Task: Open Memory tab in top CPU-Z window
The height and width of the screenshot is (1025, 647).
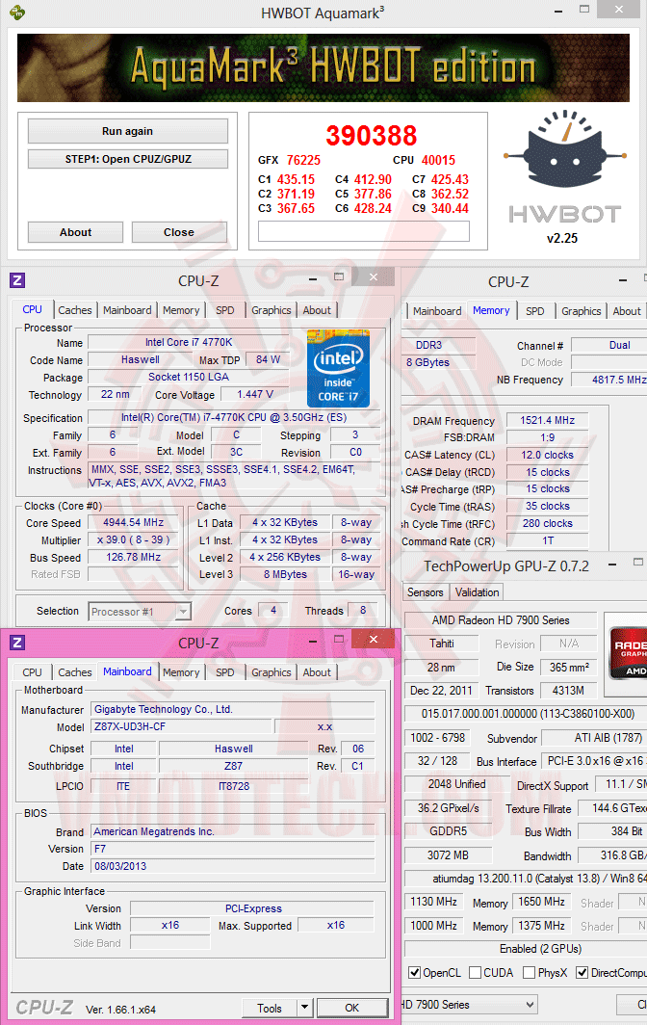Action: click(181, 310)
